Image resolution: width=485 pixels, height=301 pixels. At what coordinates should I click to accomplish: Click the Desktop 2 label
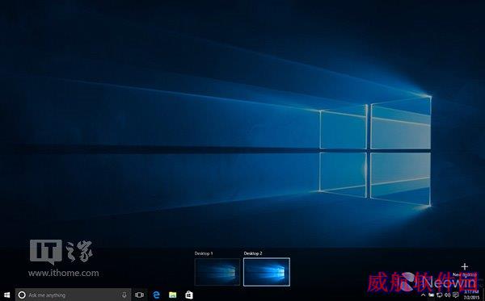pos(253,253)
